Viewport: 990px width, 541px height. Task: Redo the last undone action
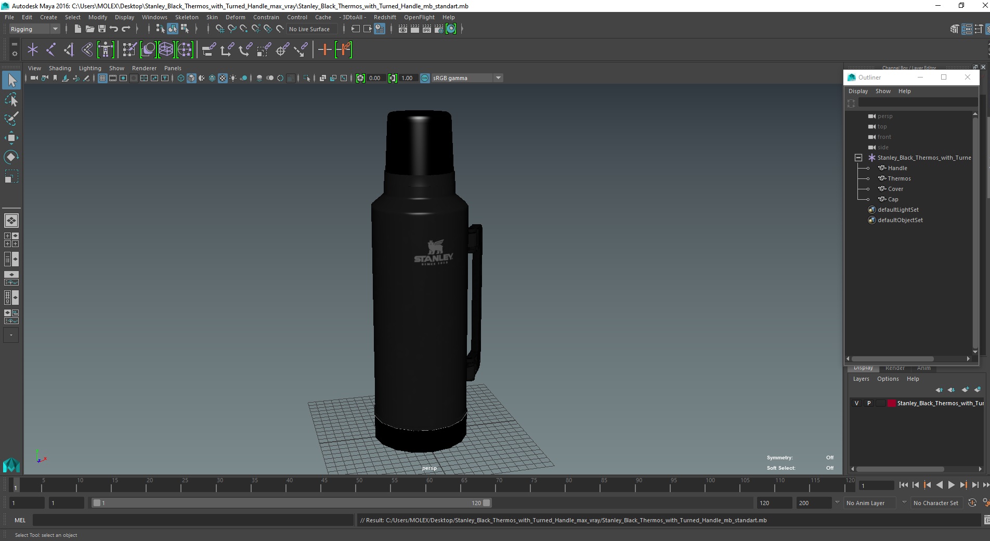(126, 29)
